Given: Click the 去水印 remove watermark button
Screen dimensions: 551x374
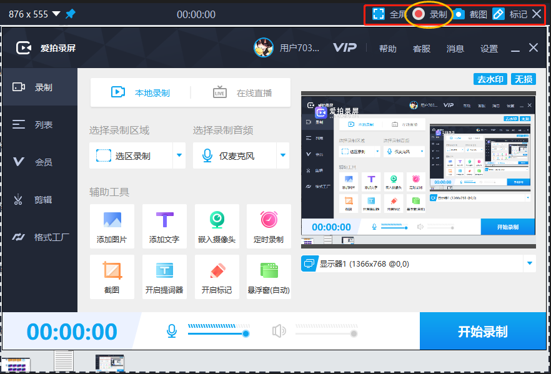Looking at the screenshot, I should (490, 79).
